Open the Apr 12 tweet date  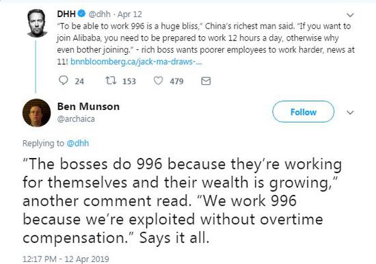(130, 14)
